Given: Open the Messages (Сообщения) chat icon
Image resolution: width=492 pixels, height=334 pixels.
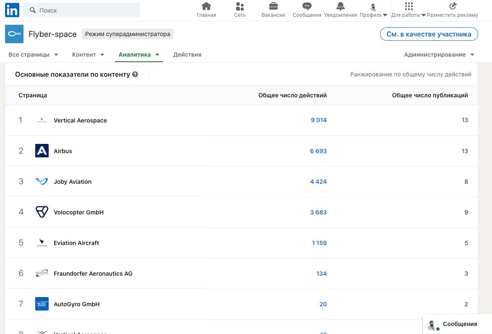Looking at the screenshot, I should click(307, 6).
